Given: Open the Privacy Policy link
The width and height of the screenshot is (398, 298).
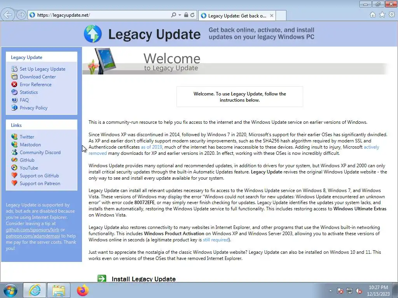Looking at the screenshot, I should pos(33,108).
